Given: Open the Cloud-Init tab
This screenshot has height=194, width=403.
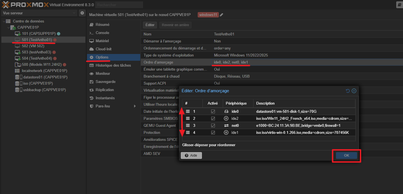Looking at the screenshot, I should 113,49.
